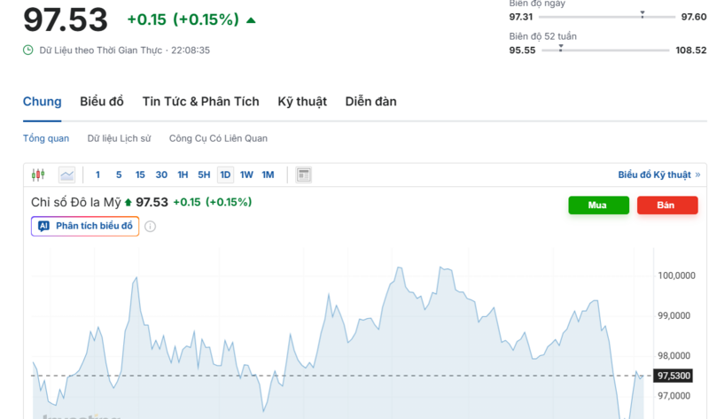The image size is (709, 419).
Task: Open the Diễn đàn tab
Action: [370, 101]
